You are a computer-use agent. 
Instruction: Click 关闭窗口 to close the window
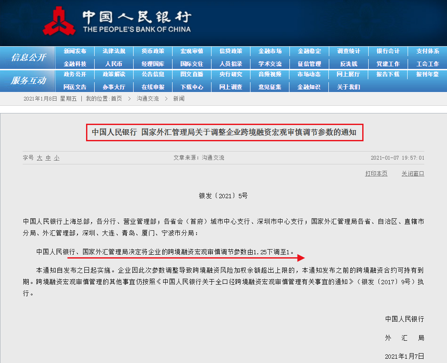(412, 174)
